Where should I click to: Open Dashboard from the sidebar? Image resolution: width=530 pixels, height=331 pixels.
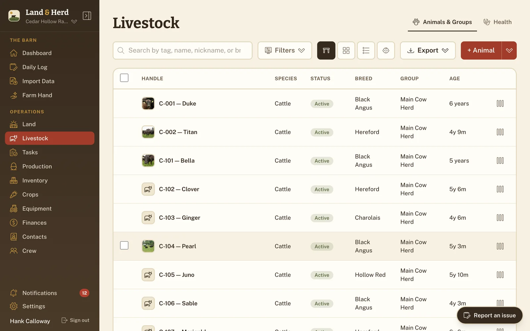point(50,53)
